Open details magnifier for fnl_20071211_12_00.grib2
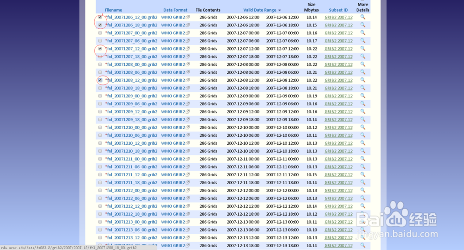 coord(363,174)
